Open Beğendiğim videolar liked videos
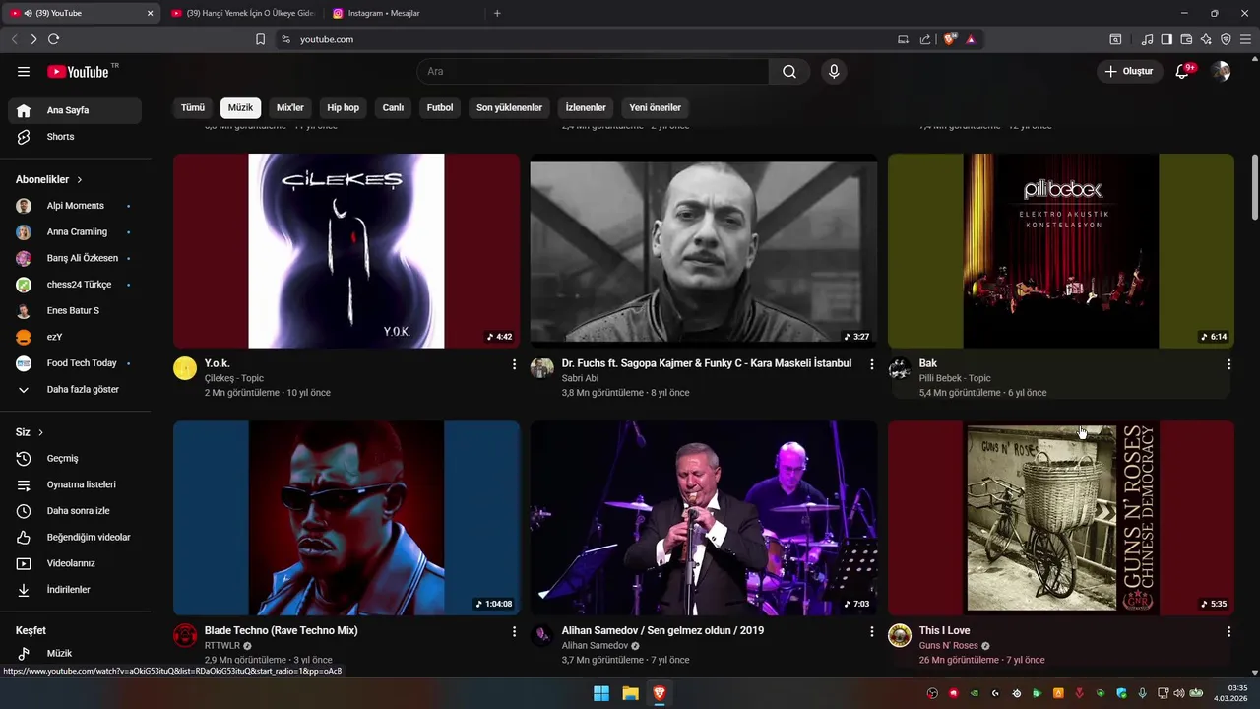The height and width of the screenshot is (709, 1260). click(75, 538)
